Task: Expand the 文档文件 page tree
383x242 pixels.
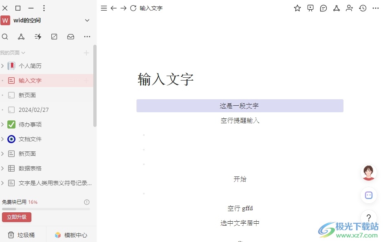Action: pyautogui.click(x=2, y=139)
